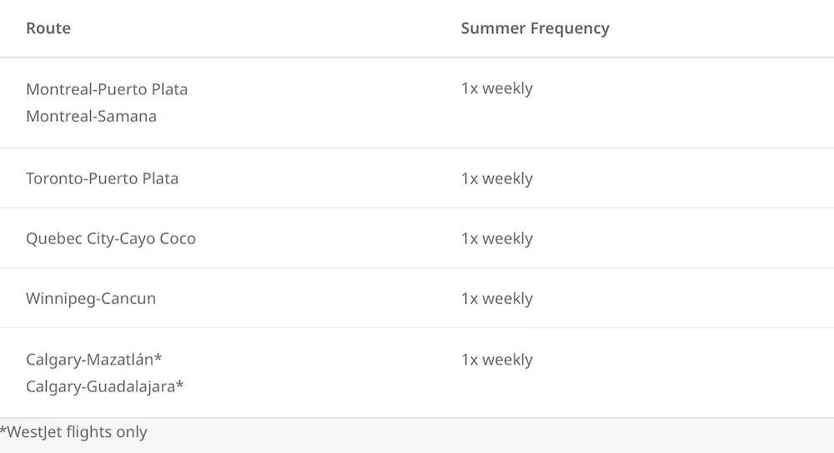The image size is (834, 453).
Task: Click the Calgary-Mazatlán* route text
Action: point(94,360)
